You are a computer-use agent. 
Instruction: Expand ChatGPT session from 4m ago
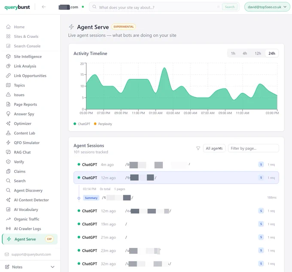pyautogui.click(x=176, y=164)
